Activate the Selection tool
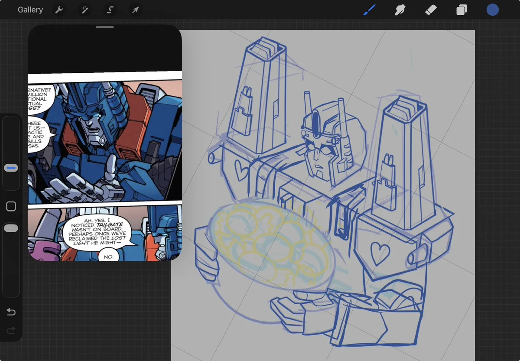This screenshot has height=361, width=520. point(110,10)
